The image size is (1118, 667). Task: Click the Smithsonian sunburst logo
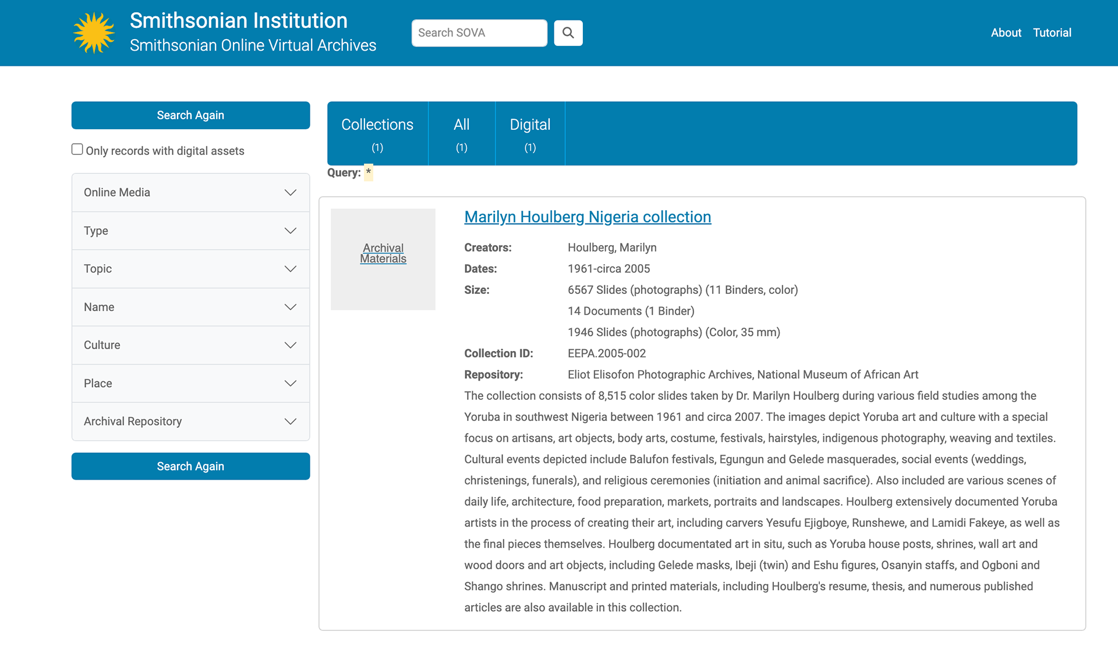[x=94, y=33]
